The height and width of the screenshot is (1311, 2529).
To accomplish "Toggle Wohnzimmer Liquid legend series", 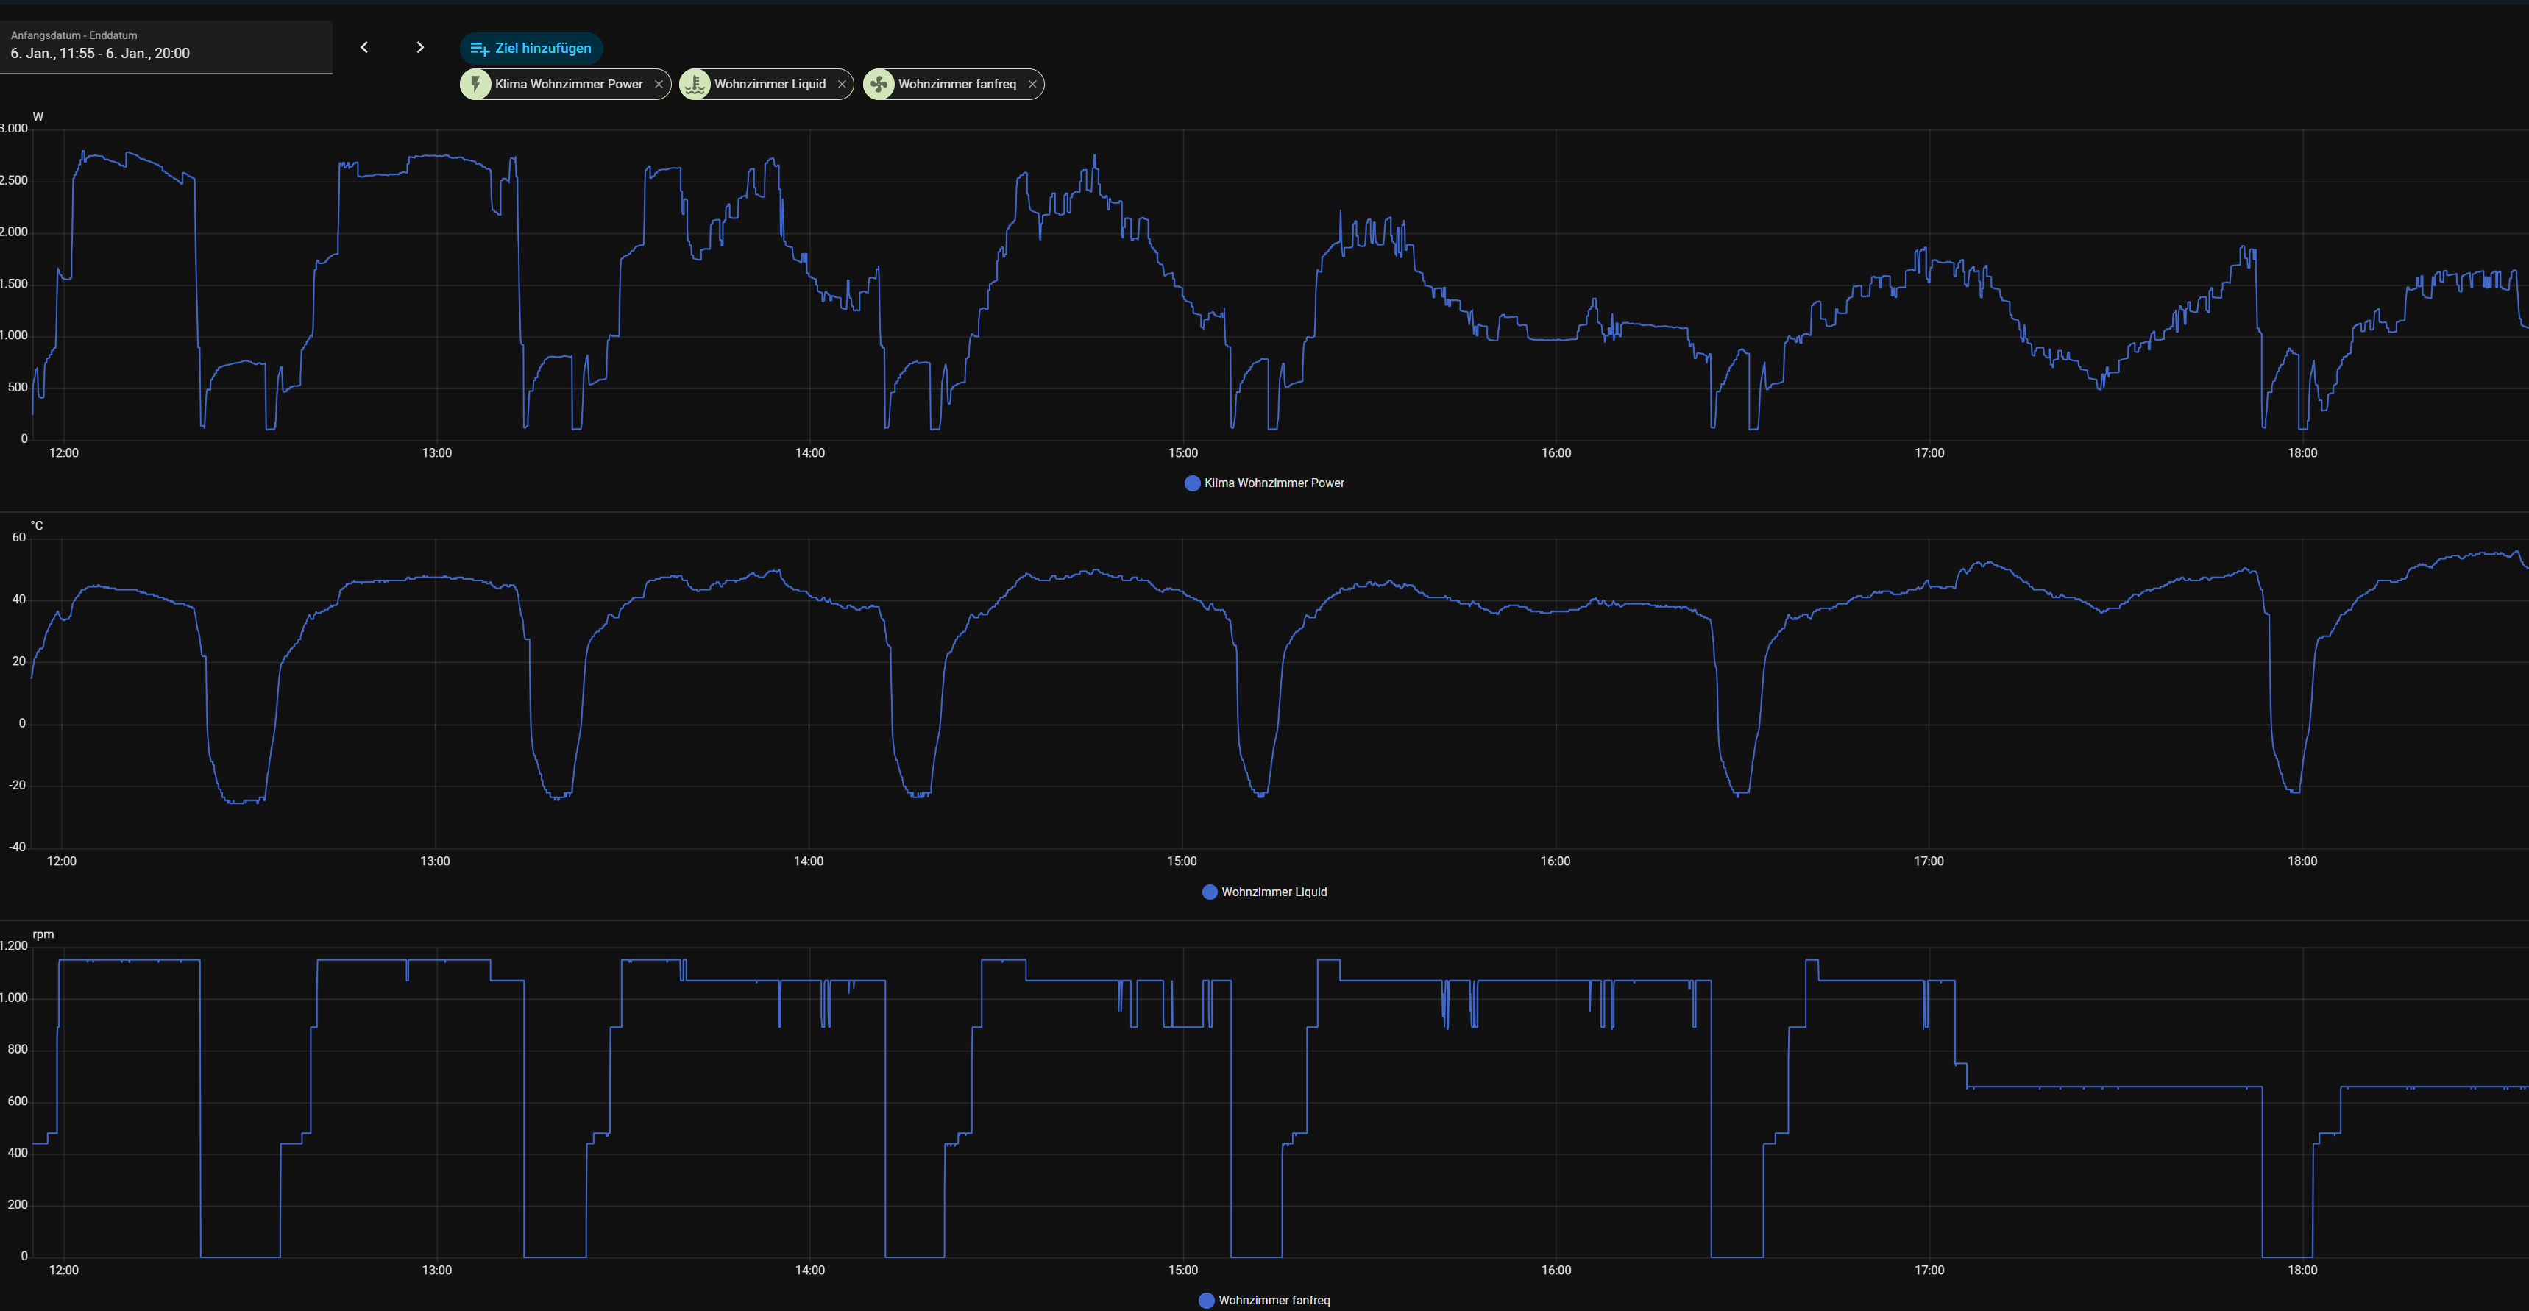I will pyautogui.click(x=1274, y=892).
